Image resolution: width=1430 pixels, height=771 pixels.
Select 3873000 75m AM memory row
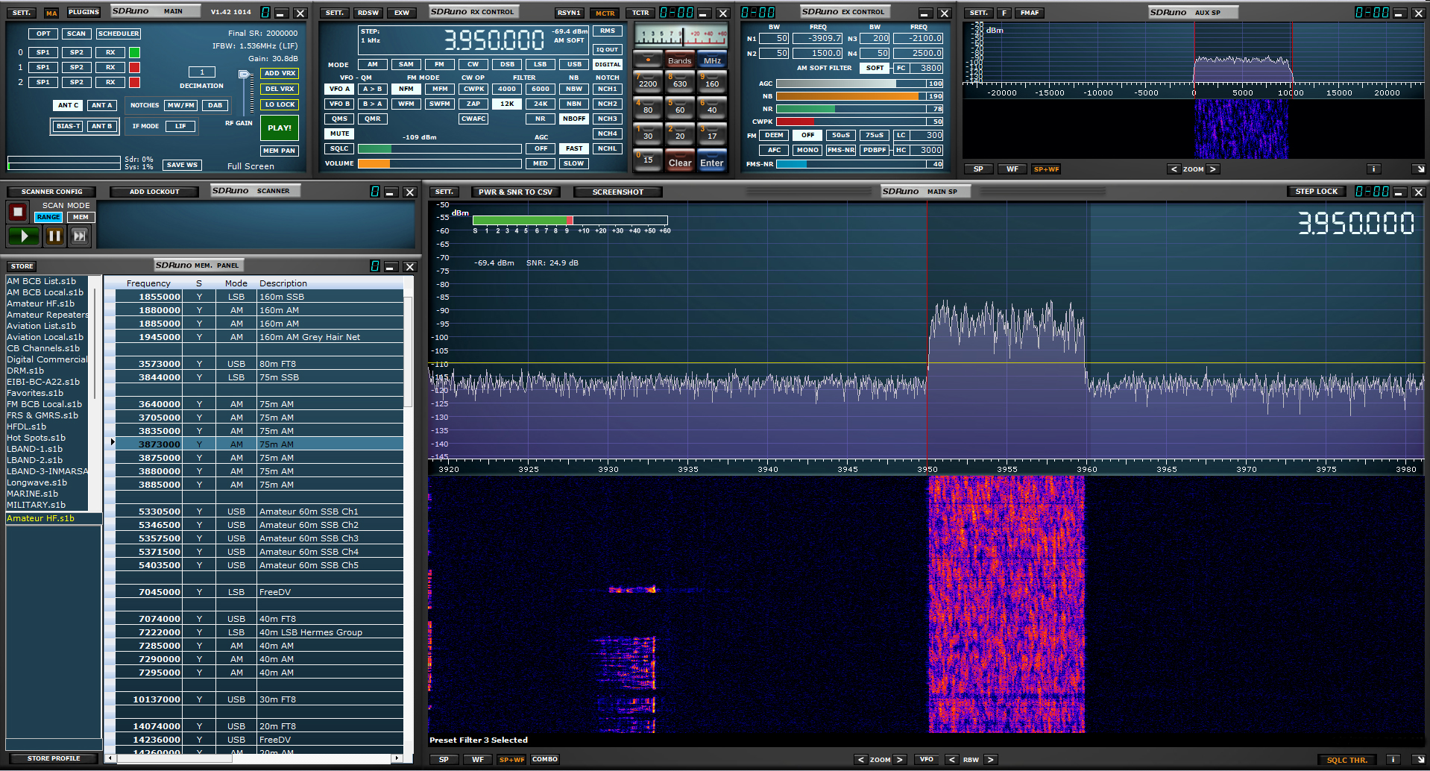(259, 444)
